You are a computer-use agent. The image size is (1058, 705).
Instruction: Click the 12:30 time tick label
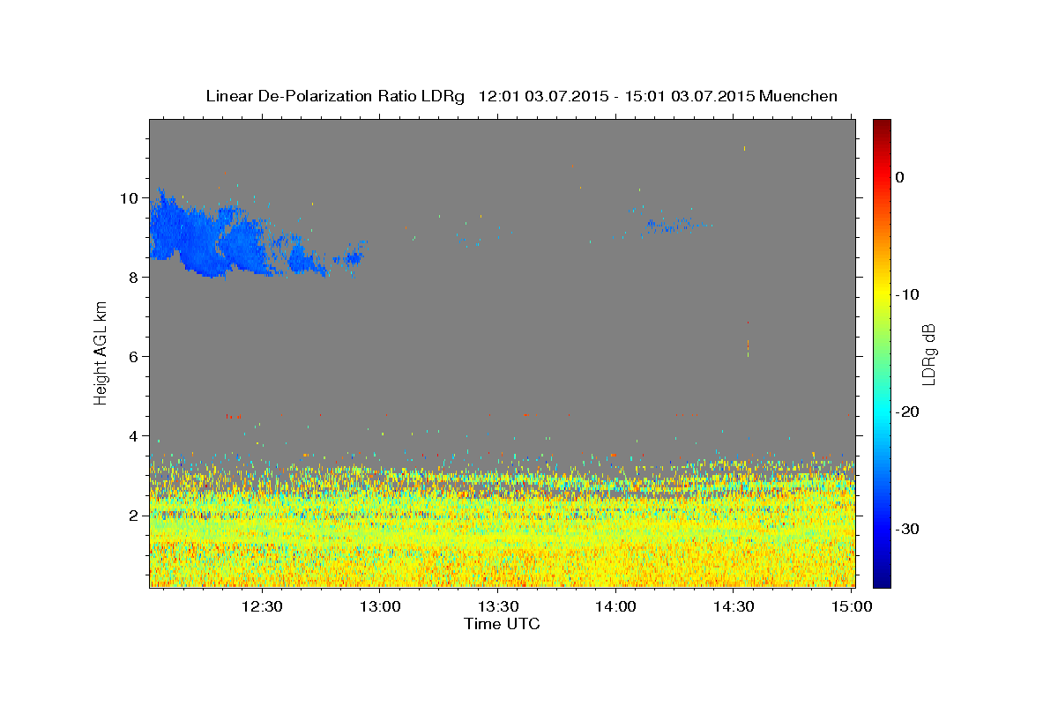point(262,606)
